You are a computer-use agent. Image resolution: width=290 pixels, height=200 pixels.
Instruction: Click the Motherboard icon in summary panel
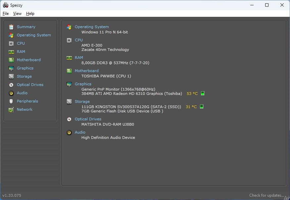click(69, 71)
